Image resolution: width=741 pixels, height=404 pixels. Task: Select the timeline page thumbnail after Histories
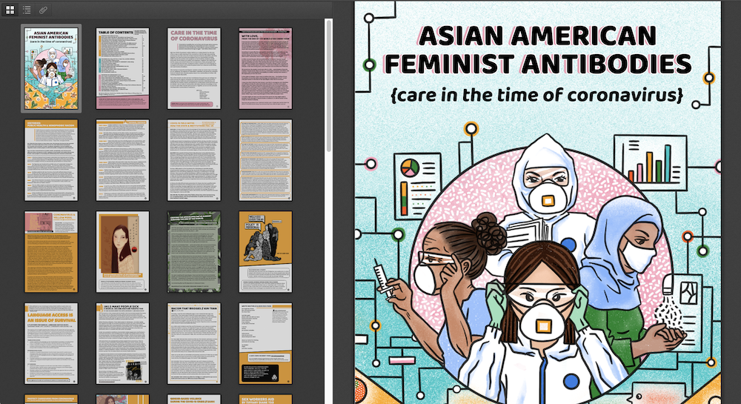tap(123, 160)
